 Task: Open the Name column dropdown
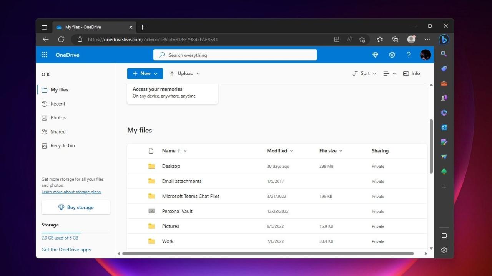point(185,151)
